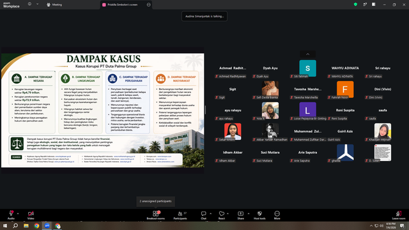The height and width of the screenshot is (230, 409).
Task: Open share options arrow beside Share
Action: tap(249, 213)
